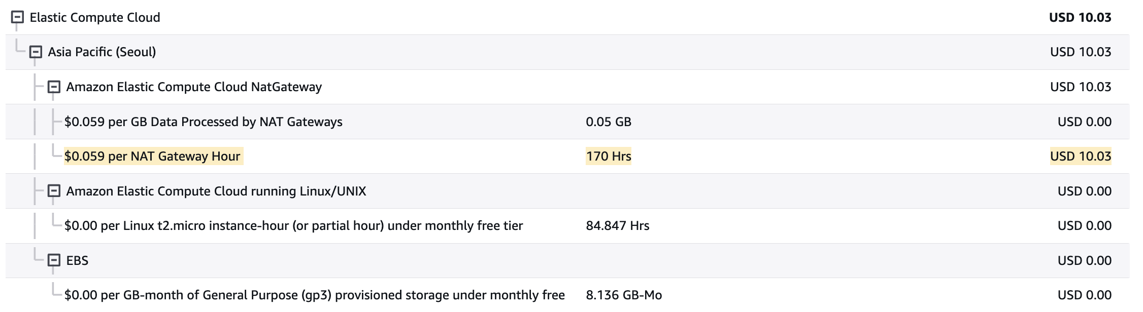Click the 0.05 GB usage value

coord(609,122)
